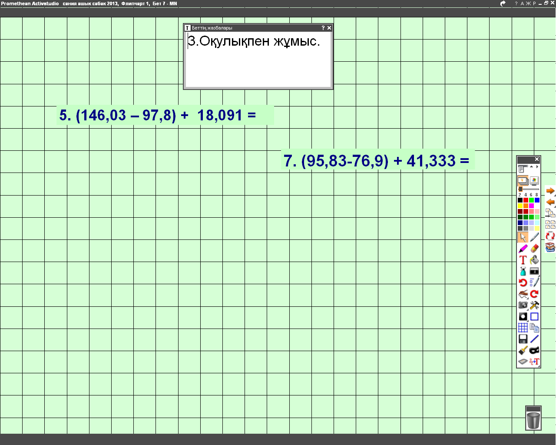Save the flipchart with the floppy disk icon
556x445 pixels.
click(x=523, y=339)
